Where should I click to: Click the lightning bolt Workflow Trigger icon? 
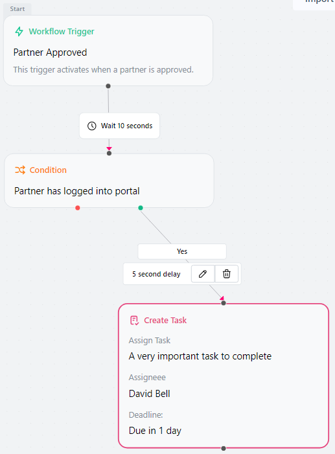point(19,31)
